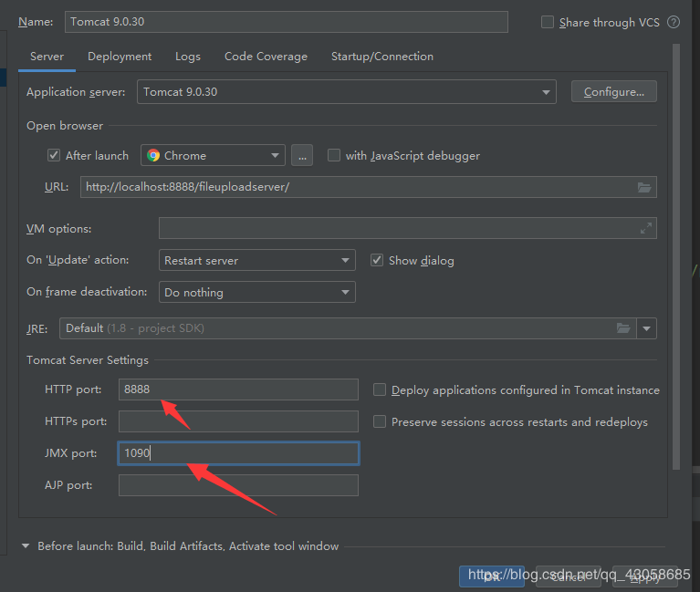Screen dimensions: 700x592
Task: Click in the Name field
Action: click(x=287, y=22)
